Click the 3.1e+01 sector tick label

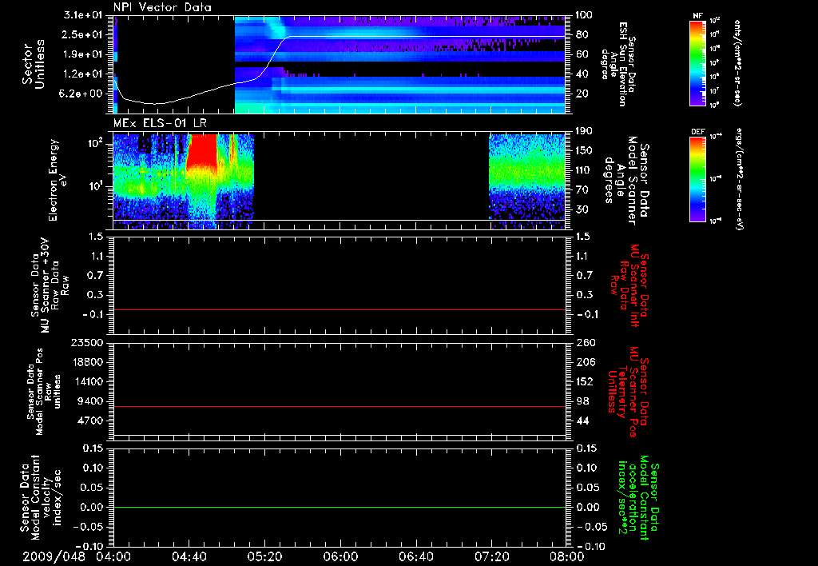83,15
